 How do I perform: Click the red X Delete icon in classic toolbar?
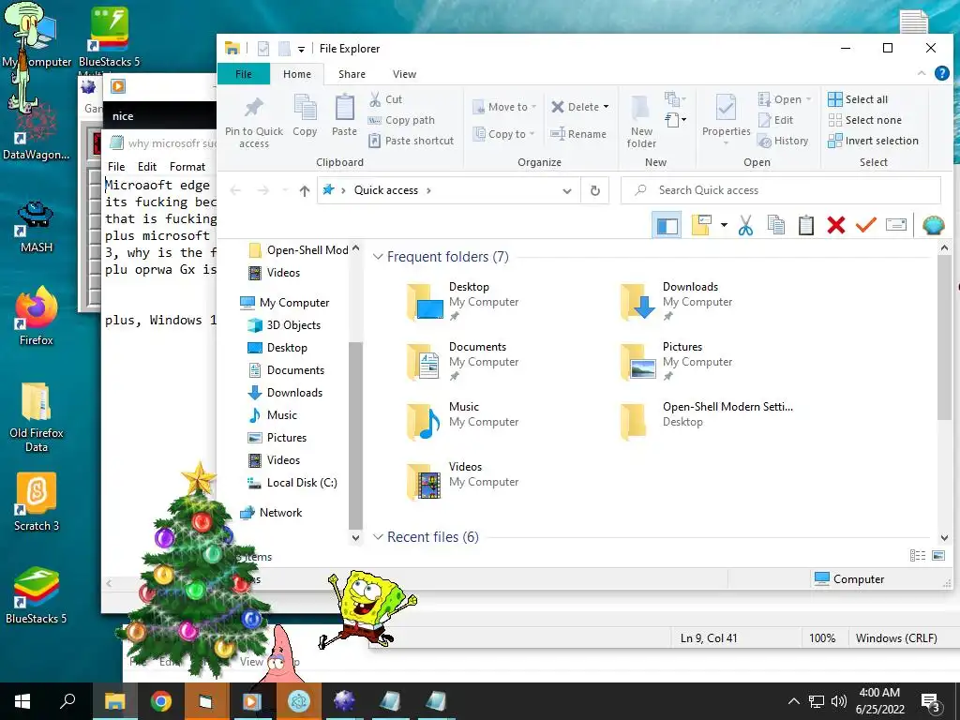835,225
